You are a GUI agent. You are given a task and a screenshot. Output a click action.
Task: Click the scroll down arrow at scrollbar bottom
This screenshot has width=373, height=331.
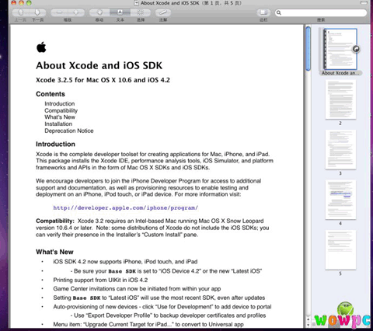[308, 324]
